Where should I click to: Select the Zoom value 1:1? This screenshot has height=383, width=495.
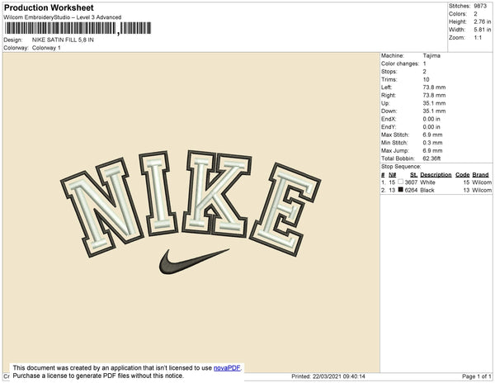point(478,38)
